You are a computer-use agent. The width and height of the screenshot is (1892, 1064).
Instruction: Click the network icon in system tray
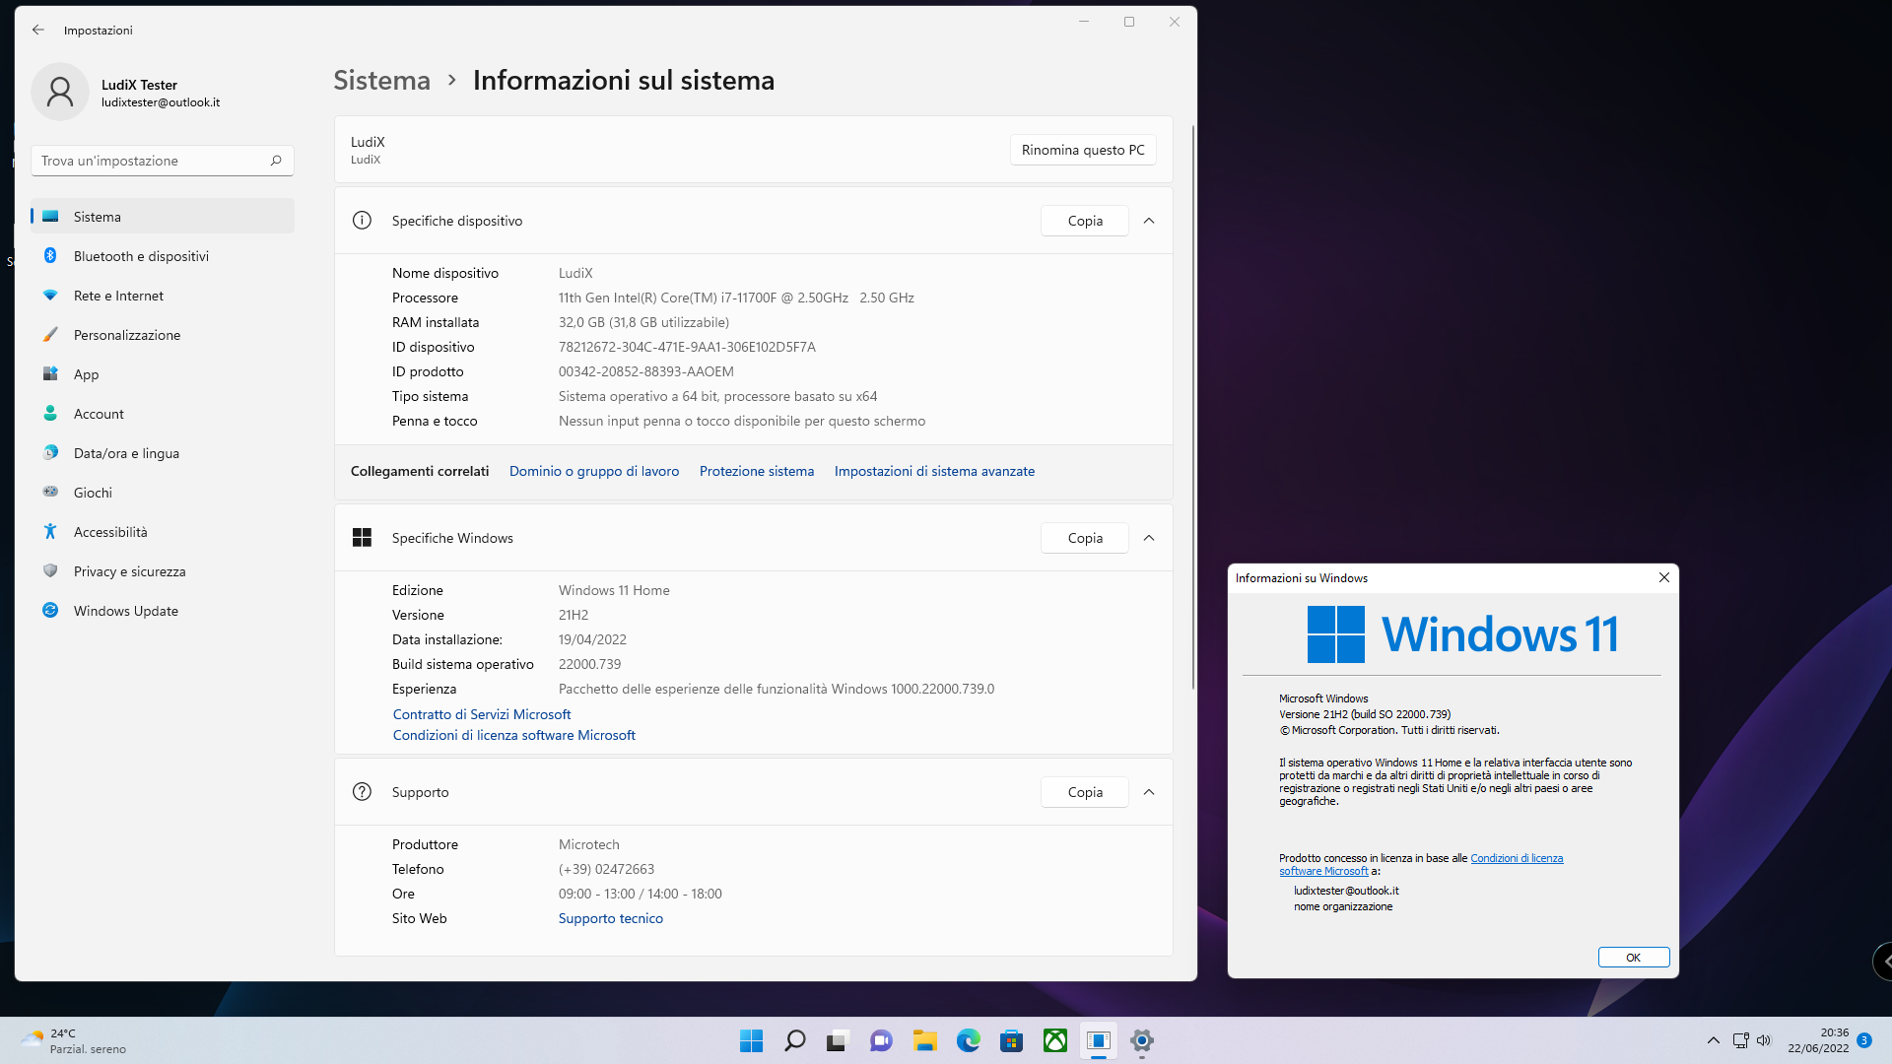coord(1740,1040)
